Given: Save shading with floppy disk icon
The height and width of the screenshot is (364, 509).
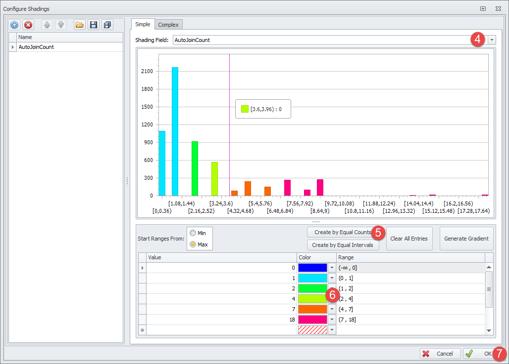Looking at the screenshot, I should coord(93,25).
